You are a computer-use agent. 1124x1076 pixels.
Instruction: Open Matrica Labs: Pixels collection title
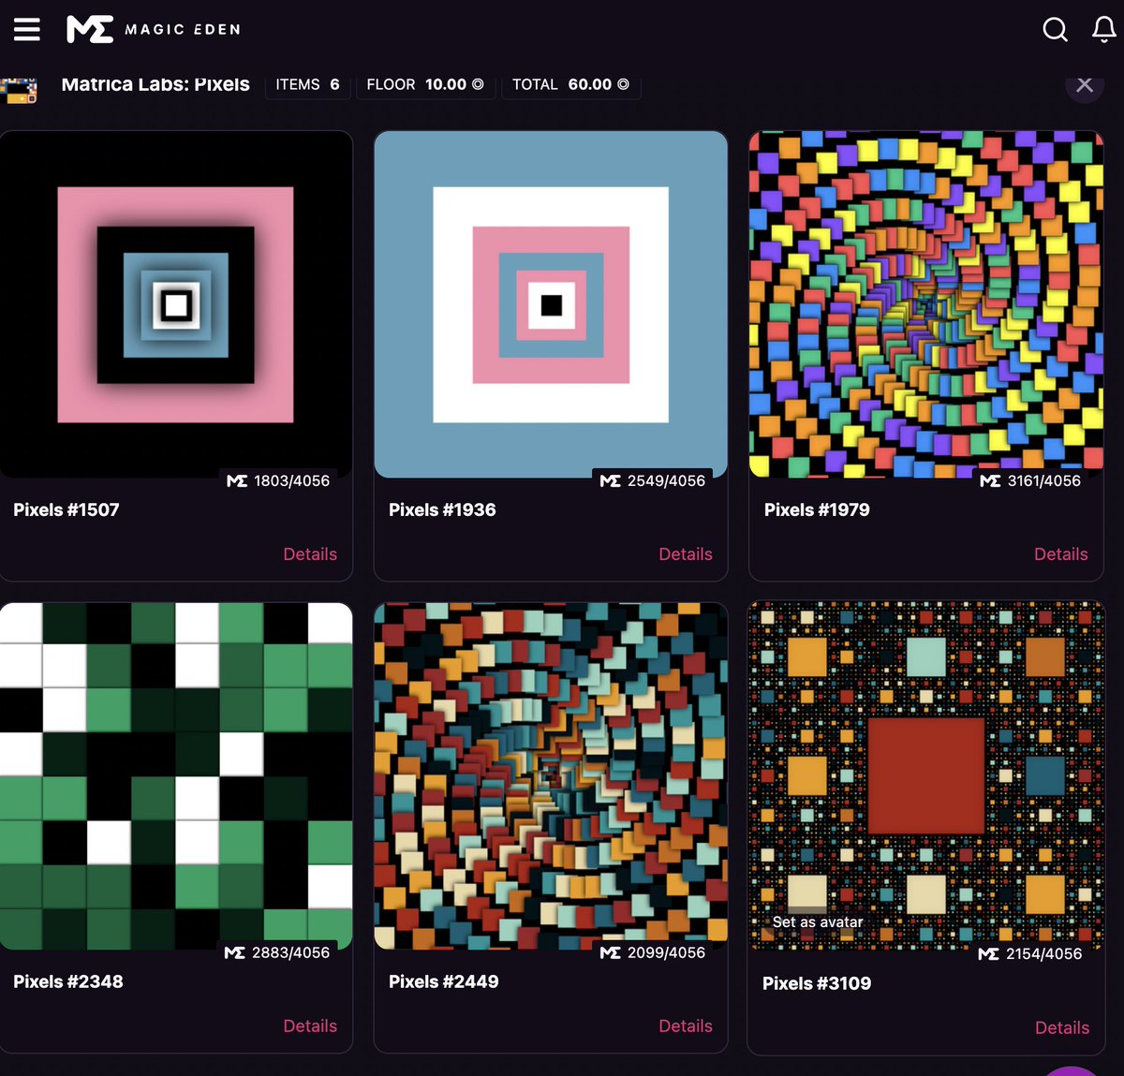tap(155, 84)
